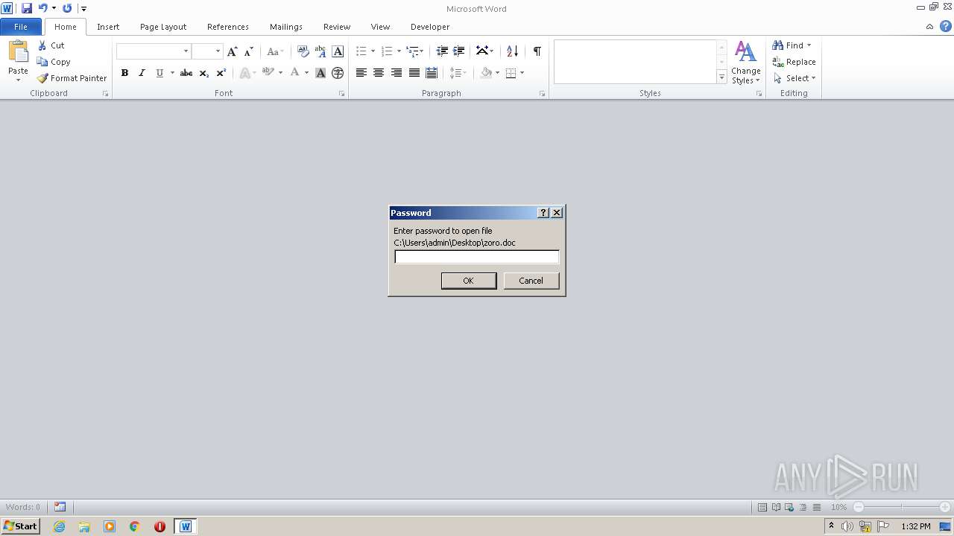The height and width of the screenshot is (536, 954).
Task: Click Distributed alignment icon
Action: [431, 73]
